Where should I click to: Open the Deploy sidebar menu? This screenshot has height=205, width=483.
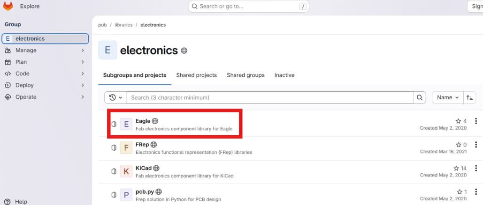[45, 85]
